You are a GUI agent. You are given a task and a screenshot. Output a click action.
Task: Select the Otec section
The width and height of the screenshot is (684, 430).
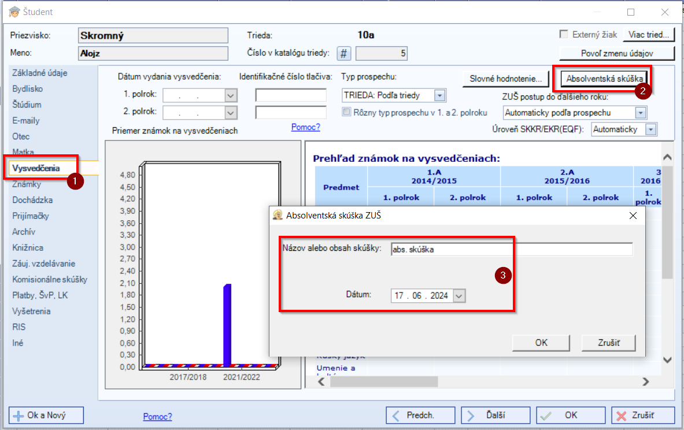pos(21,136)
